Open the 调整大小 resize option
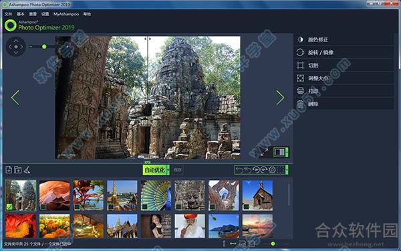The height and width of the screenshot is (251, 401). [344, 78]
